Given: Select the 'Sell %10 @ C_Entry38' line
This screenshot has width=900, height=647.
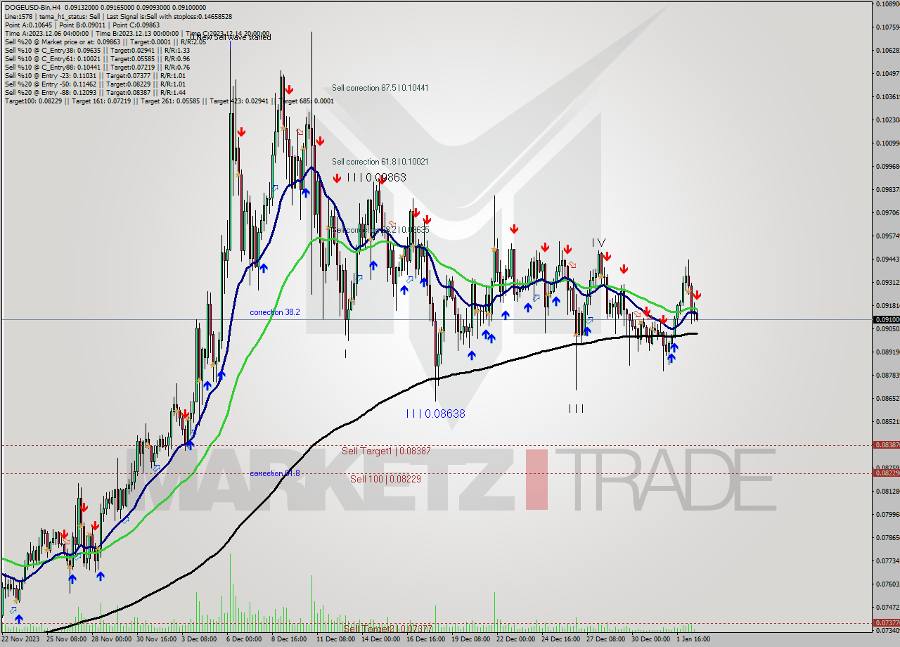Looking at the screenshot, I should click(97, 50).
